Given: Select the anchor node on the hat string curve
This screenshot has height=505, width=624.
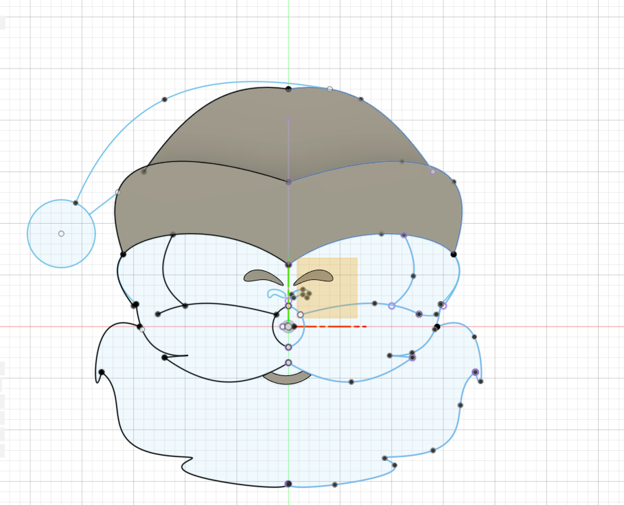Looking at the screenshot, I should pos(164,97).
